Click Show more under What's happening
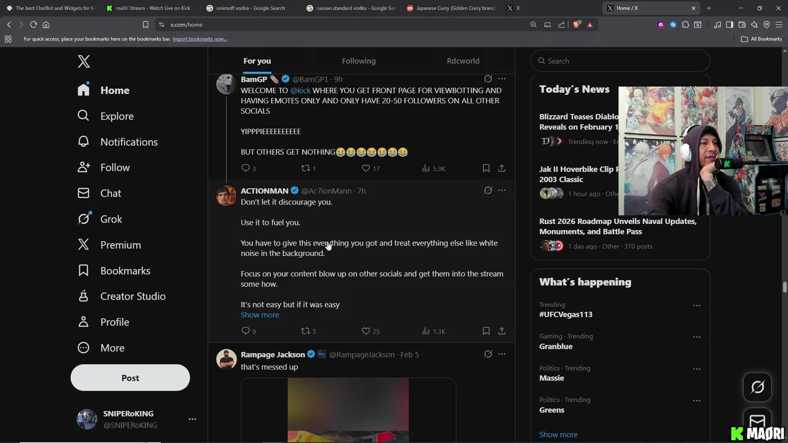This screenshot has width=788, height=443. pyautogui.click(x=558, y=434)
